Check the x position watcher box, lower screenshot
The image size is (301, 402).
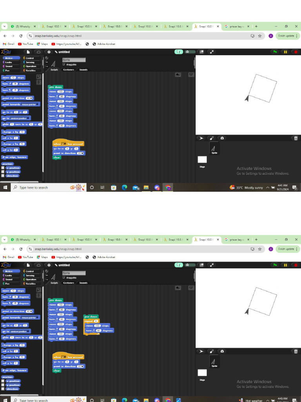point(3,381)
